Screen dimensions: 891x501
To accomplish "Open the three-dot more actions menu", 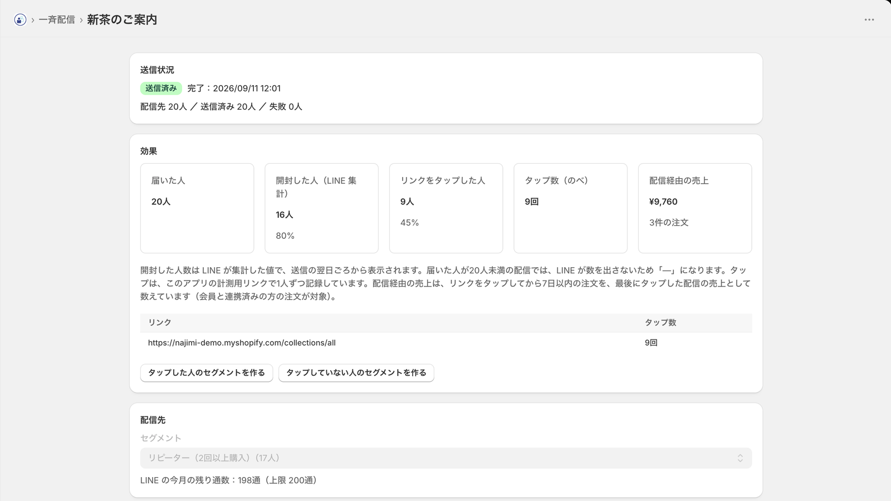I will [869, 19].
